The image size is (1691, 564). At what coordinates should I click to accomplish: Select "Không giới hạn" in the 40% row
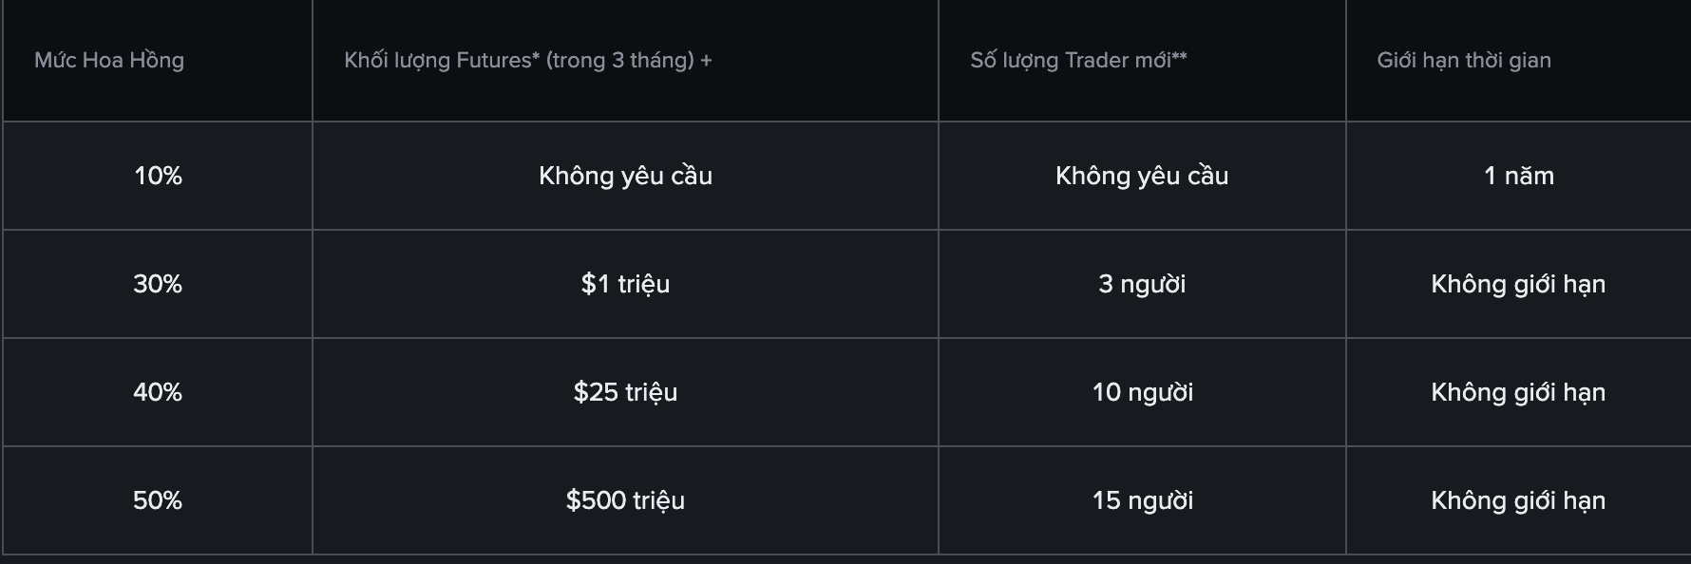pyautogui.click(x=1518, y=392)
